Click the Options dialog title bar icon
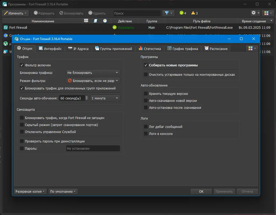Screen dimensions: 276x215 (17, 39)
